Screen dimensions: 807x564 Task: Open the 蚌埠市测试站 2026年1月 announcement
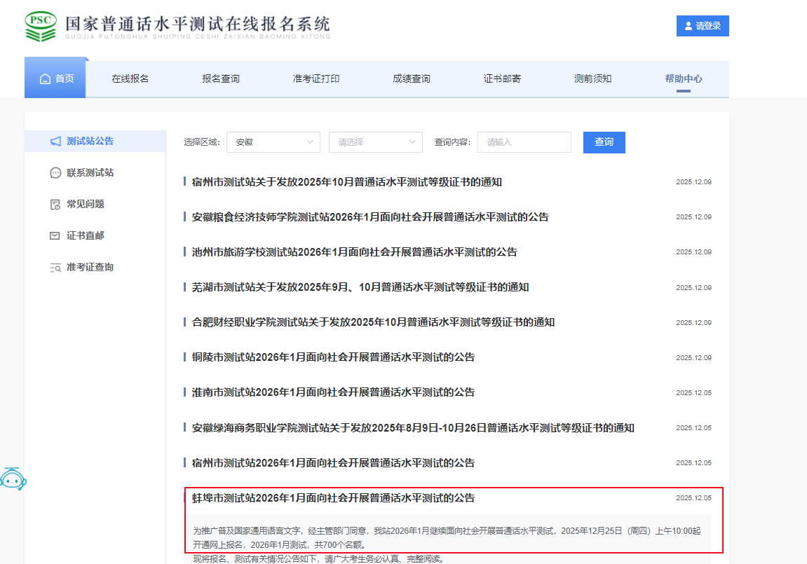click(x=333, y=498)
